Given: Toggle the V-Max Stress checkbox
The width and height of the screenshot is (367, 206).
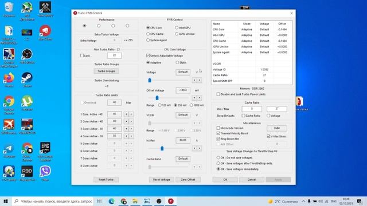Looking at the screenshot, I should click(268, 136).
